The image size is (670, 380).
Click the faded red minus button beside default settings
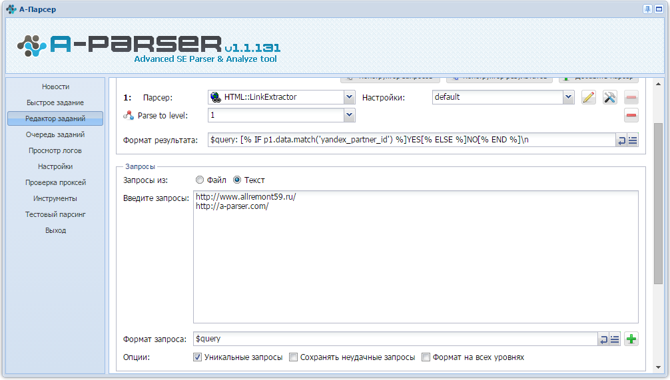click(631, 97)
